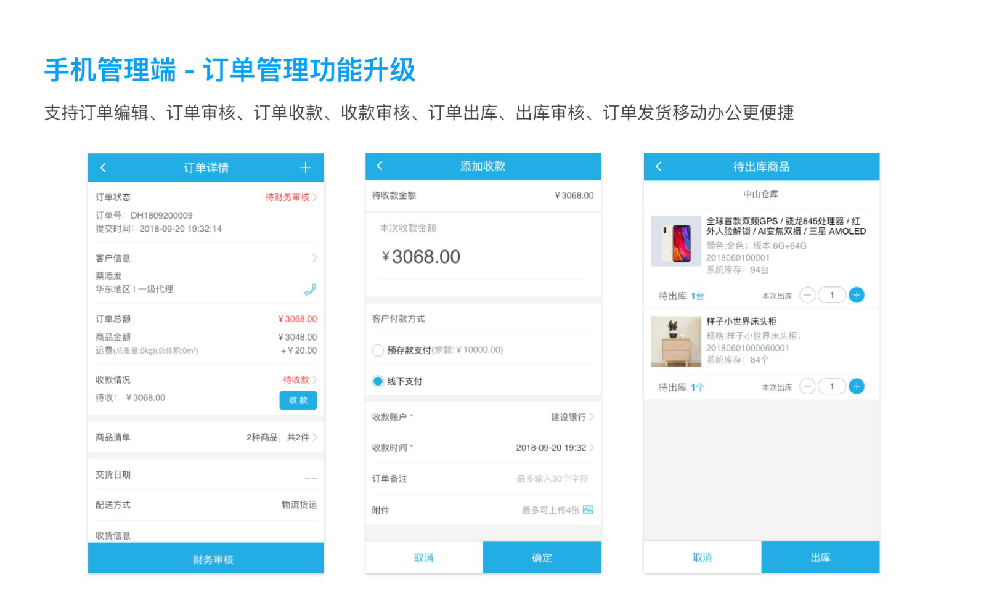Image resolution: width=986 pixels, height=616 pixels.
Task: Confirm the payment with 确定
Action: click(542, 557)
